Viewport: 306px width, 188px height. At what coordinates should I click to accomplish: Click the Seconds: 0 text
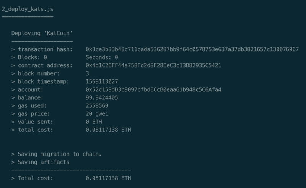[x=102, y=57]
